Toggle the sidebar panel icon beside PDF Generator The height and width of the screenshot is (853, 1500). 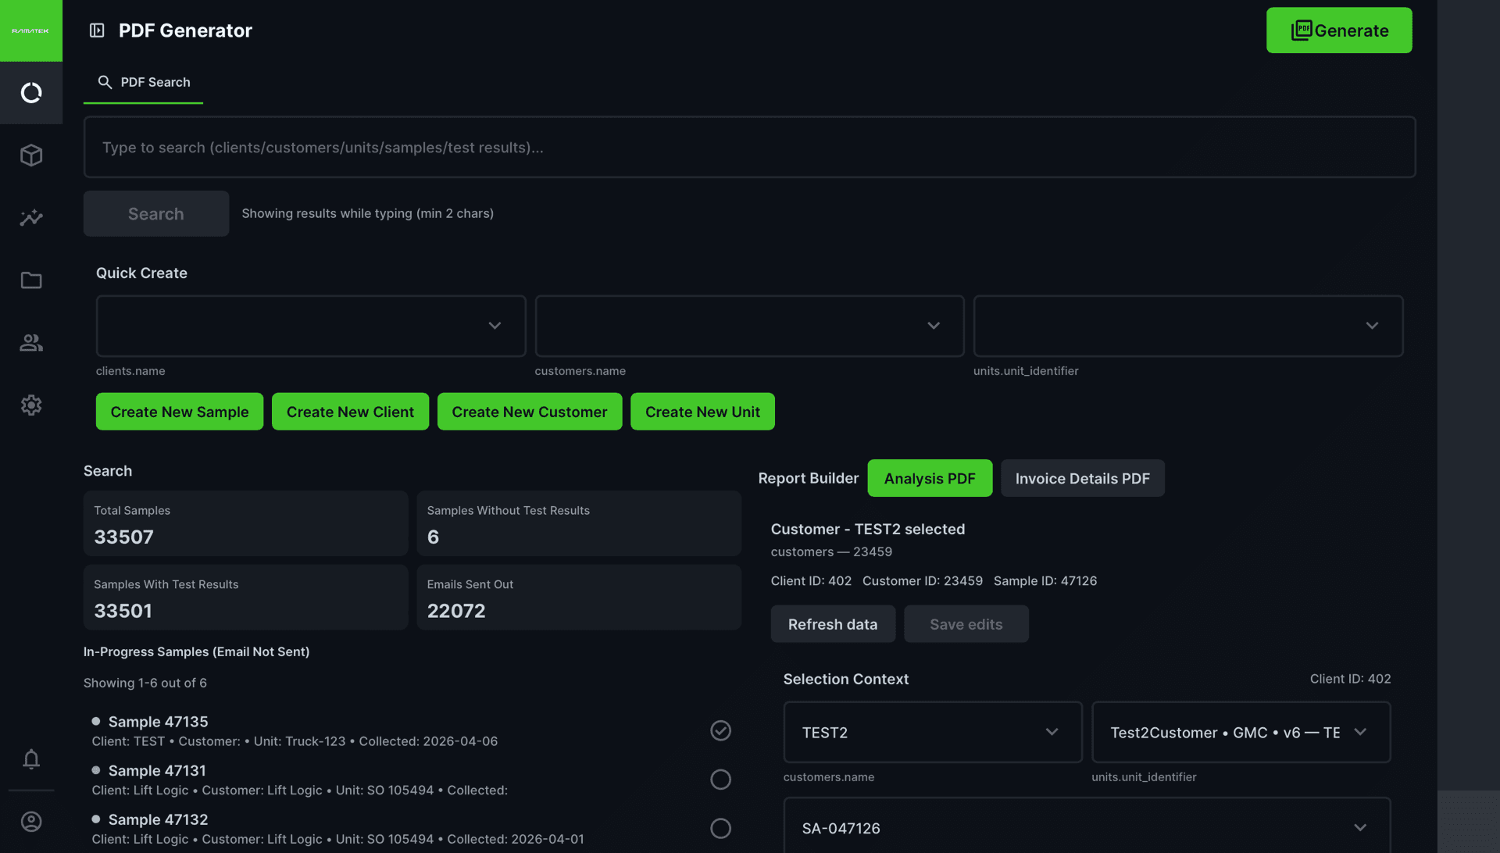[x=96, y=30]
